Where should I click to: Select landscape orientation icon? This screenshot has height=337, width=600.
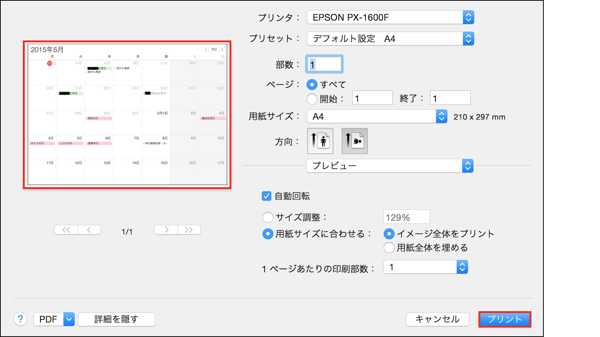pyautogui.click(x=354, y=141)
